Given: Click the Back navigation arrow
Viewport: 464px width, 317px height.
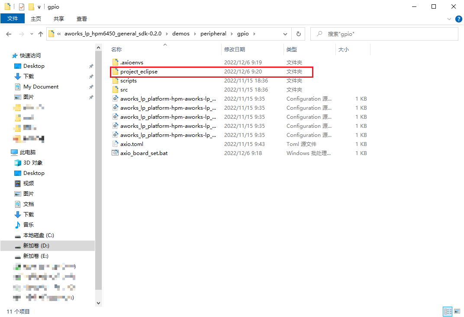Looking at the screenshot, I should [x=9, y=34].
